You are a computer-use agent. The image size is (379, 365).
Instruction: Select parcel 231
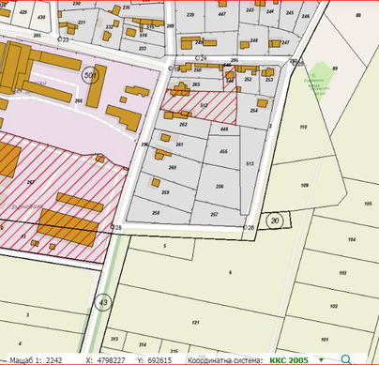(x=82, y=23)
